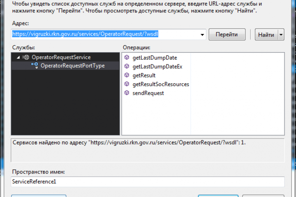The image size is (296, 197).
Task: Select getLastDumpDateEx operation text
Action: click(x=157, y=66)
